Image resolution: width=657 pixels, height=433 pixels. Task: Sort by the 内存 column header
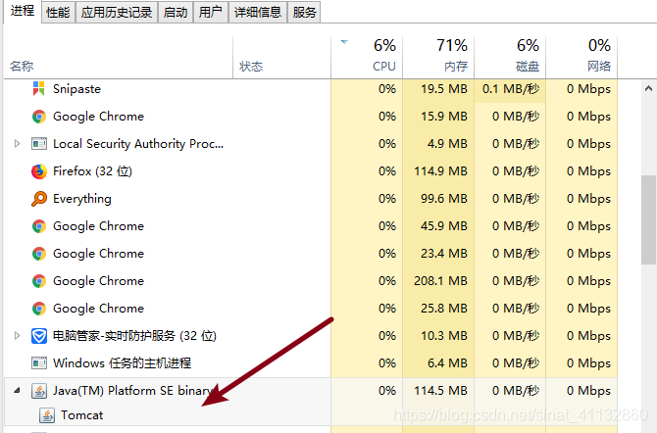pos(438,58)
